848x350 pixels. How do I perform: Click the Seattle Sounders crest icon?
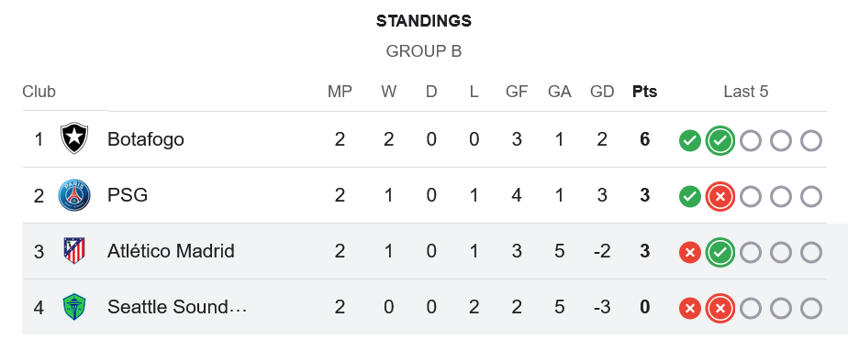(x=74, y=307)
